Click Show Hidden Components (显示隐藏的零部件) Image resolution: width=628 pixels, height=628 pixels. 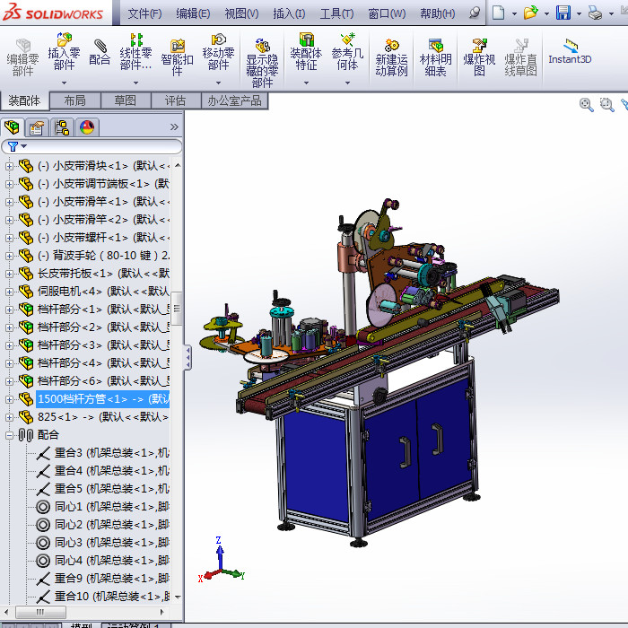point(262,63)
